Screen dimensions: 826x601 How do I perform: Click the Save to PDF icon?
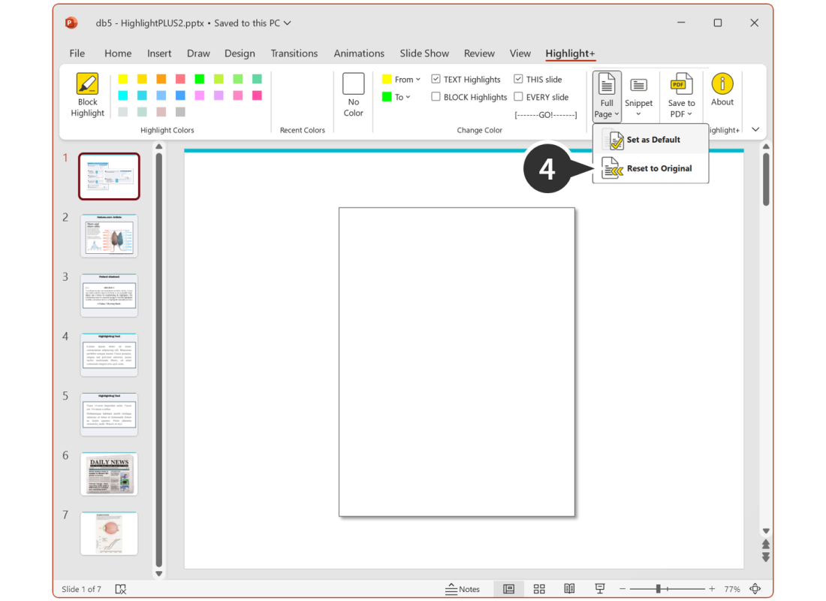(x=681, y=84)
